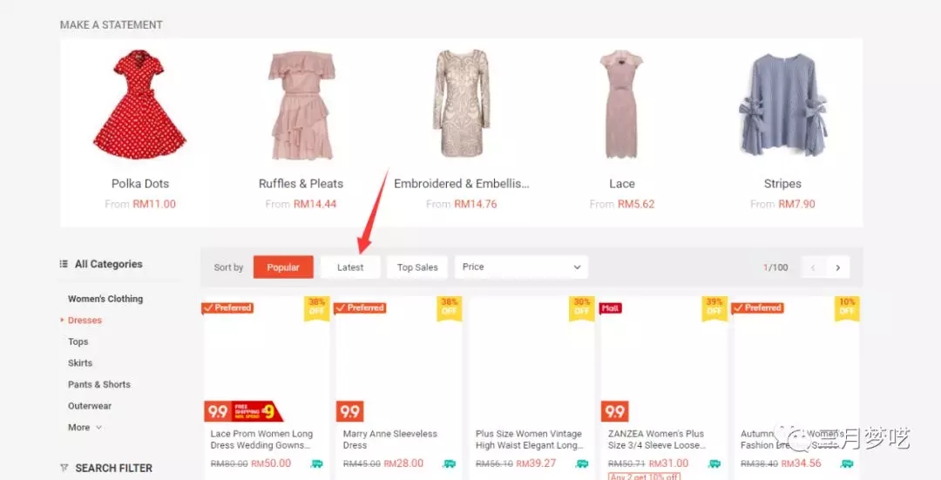Click free shipping truck on Lace Prom Dress
The width and height of the screenshot is (941, 480).
point(316,463)
